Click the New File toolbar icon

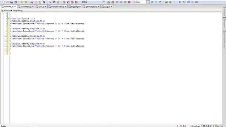[x=4, y=2]
